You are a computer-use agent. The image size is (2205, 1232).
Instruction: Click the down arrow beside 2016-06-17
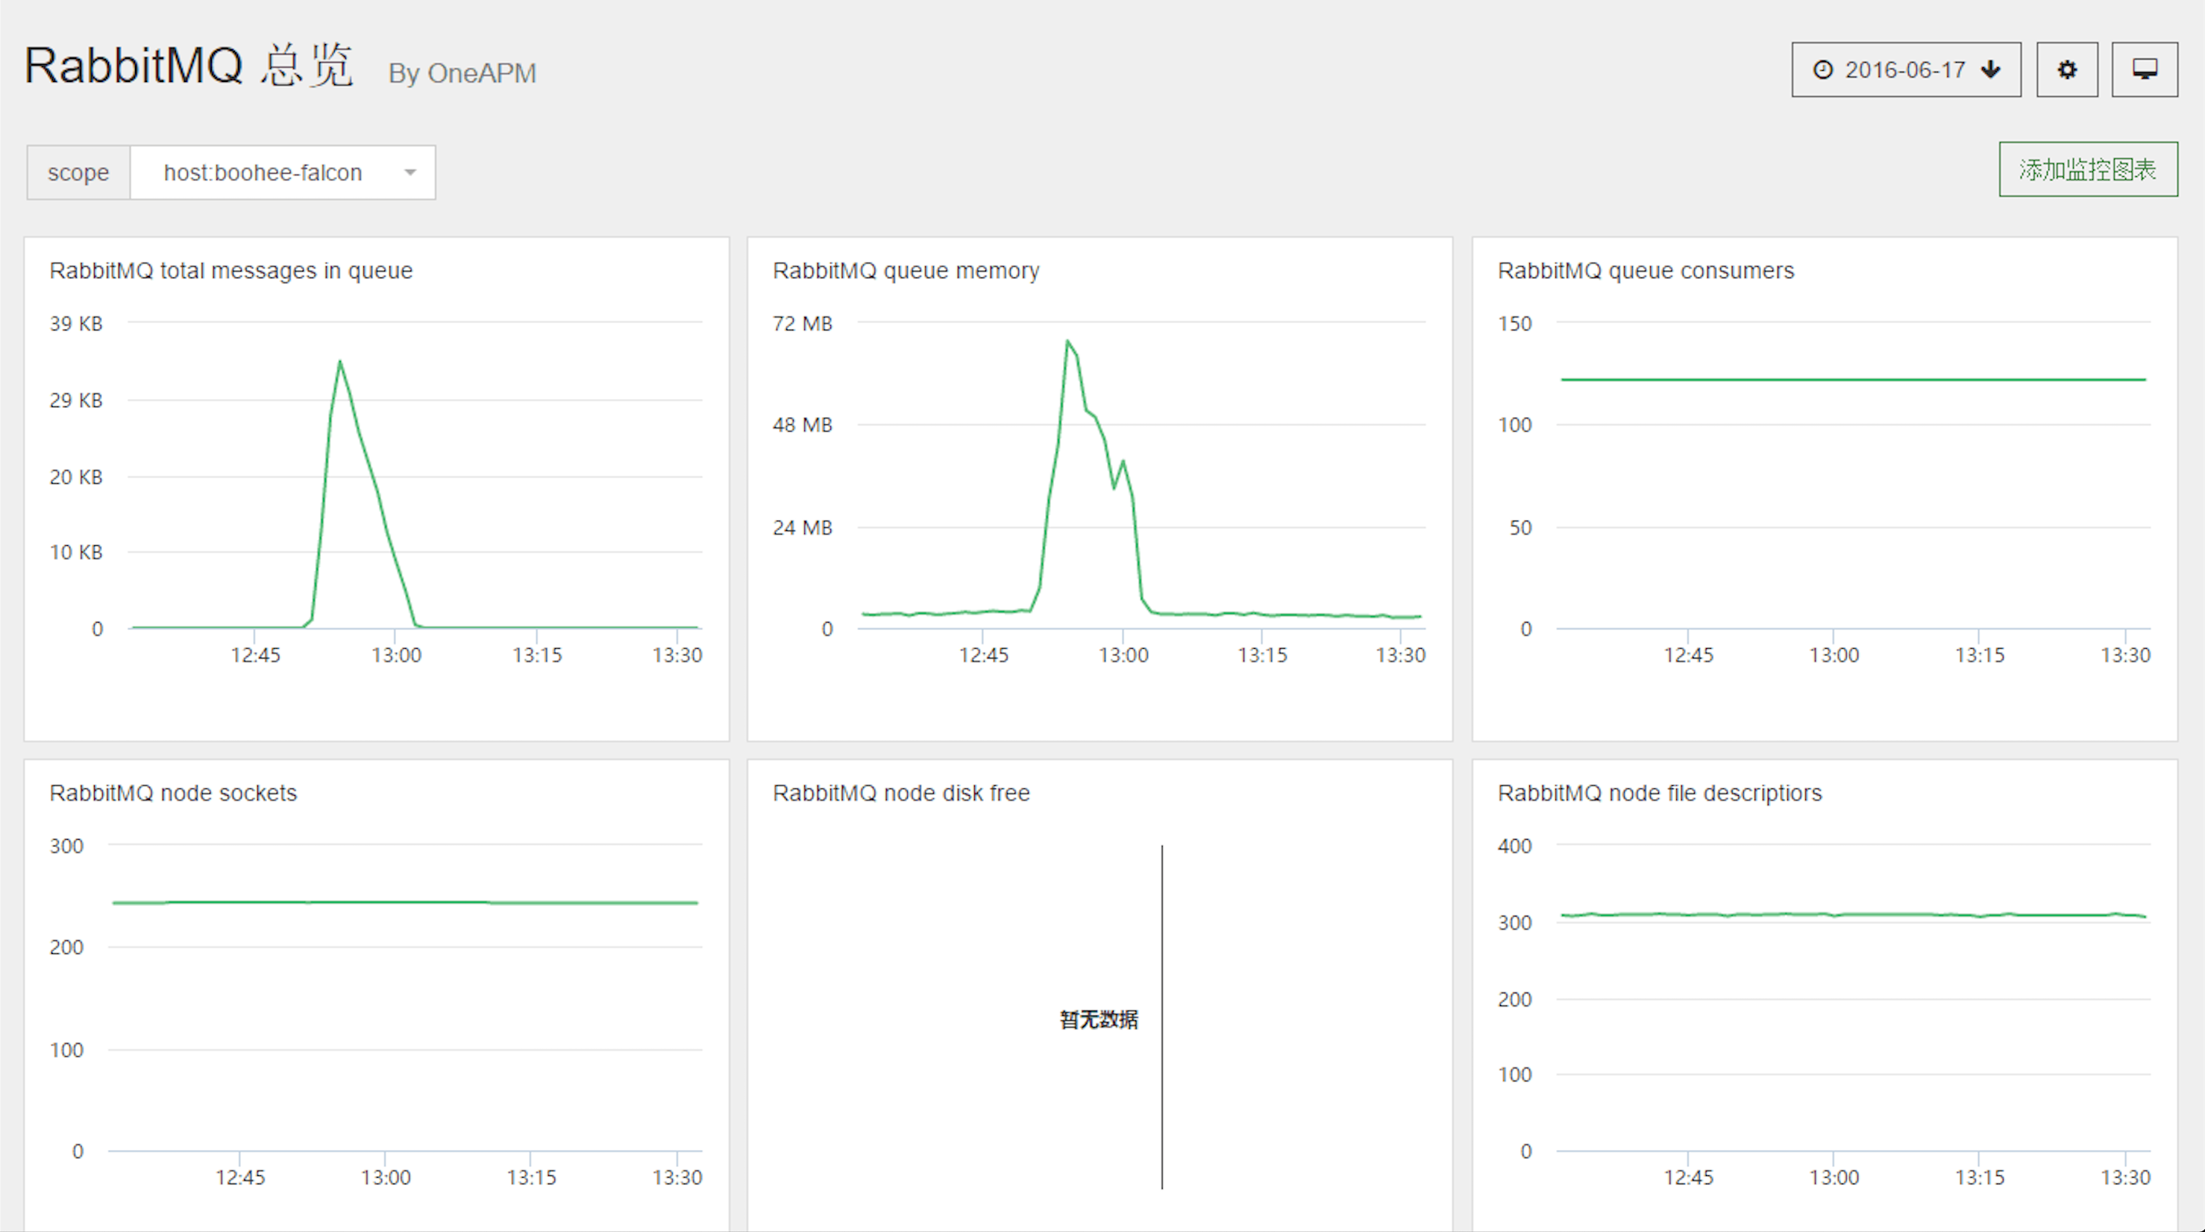point(1991,70)
